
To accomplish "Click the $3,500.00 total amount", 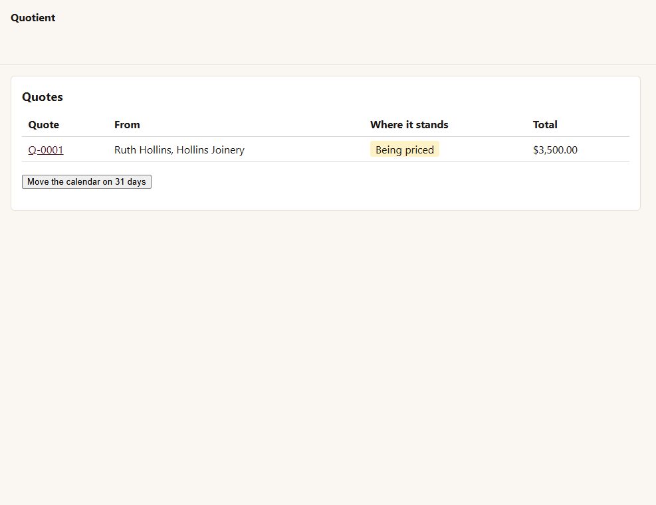I will [555, 150].
